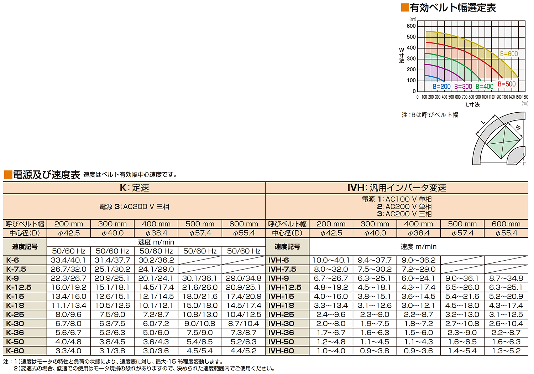The image size is (534, 374).
Task: Click 2:AC200 V 単相 power option
Action: [404, 206]
